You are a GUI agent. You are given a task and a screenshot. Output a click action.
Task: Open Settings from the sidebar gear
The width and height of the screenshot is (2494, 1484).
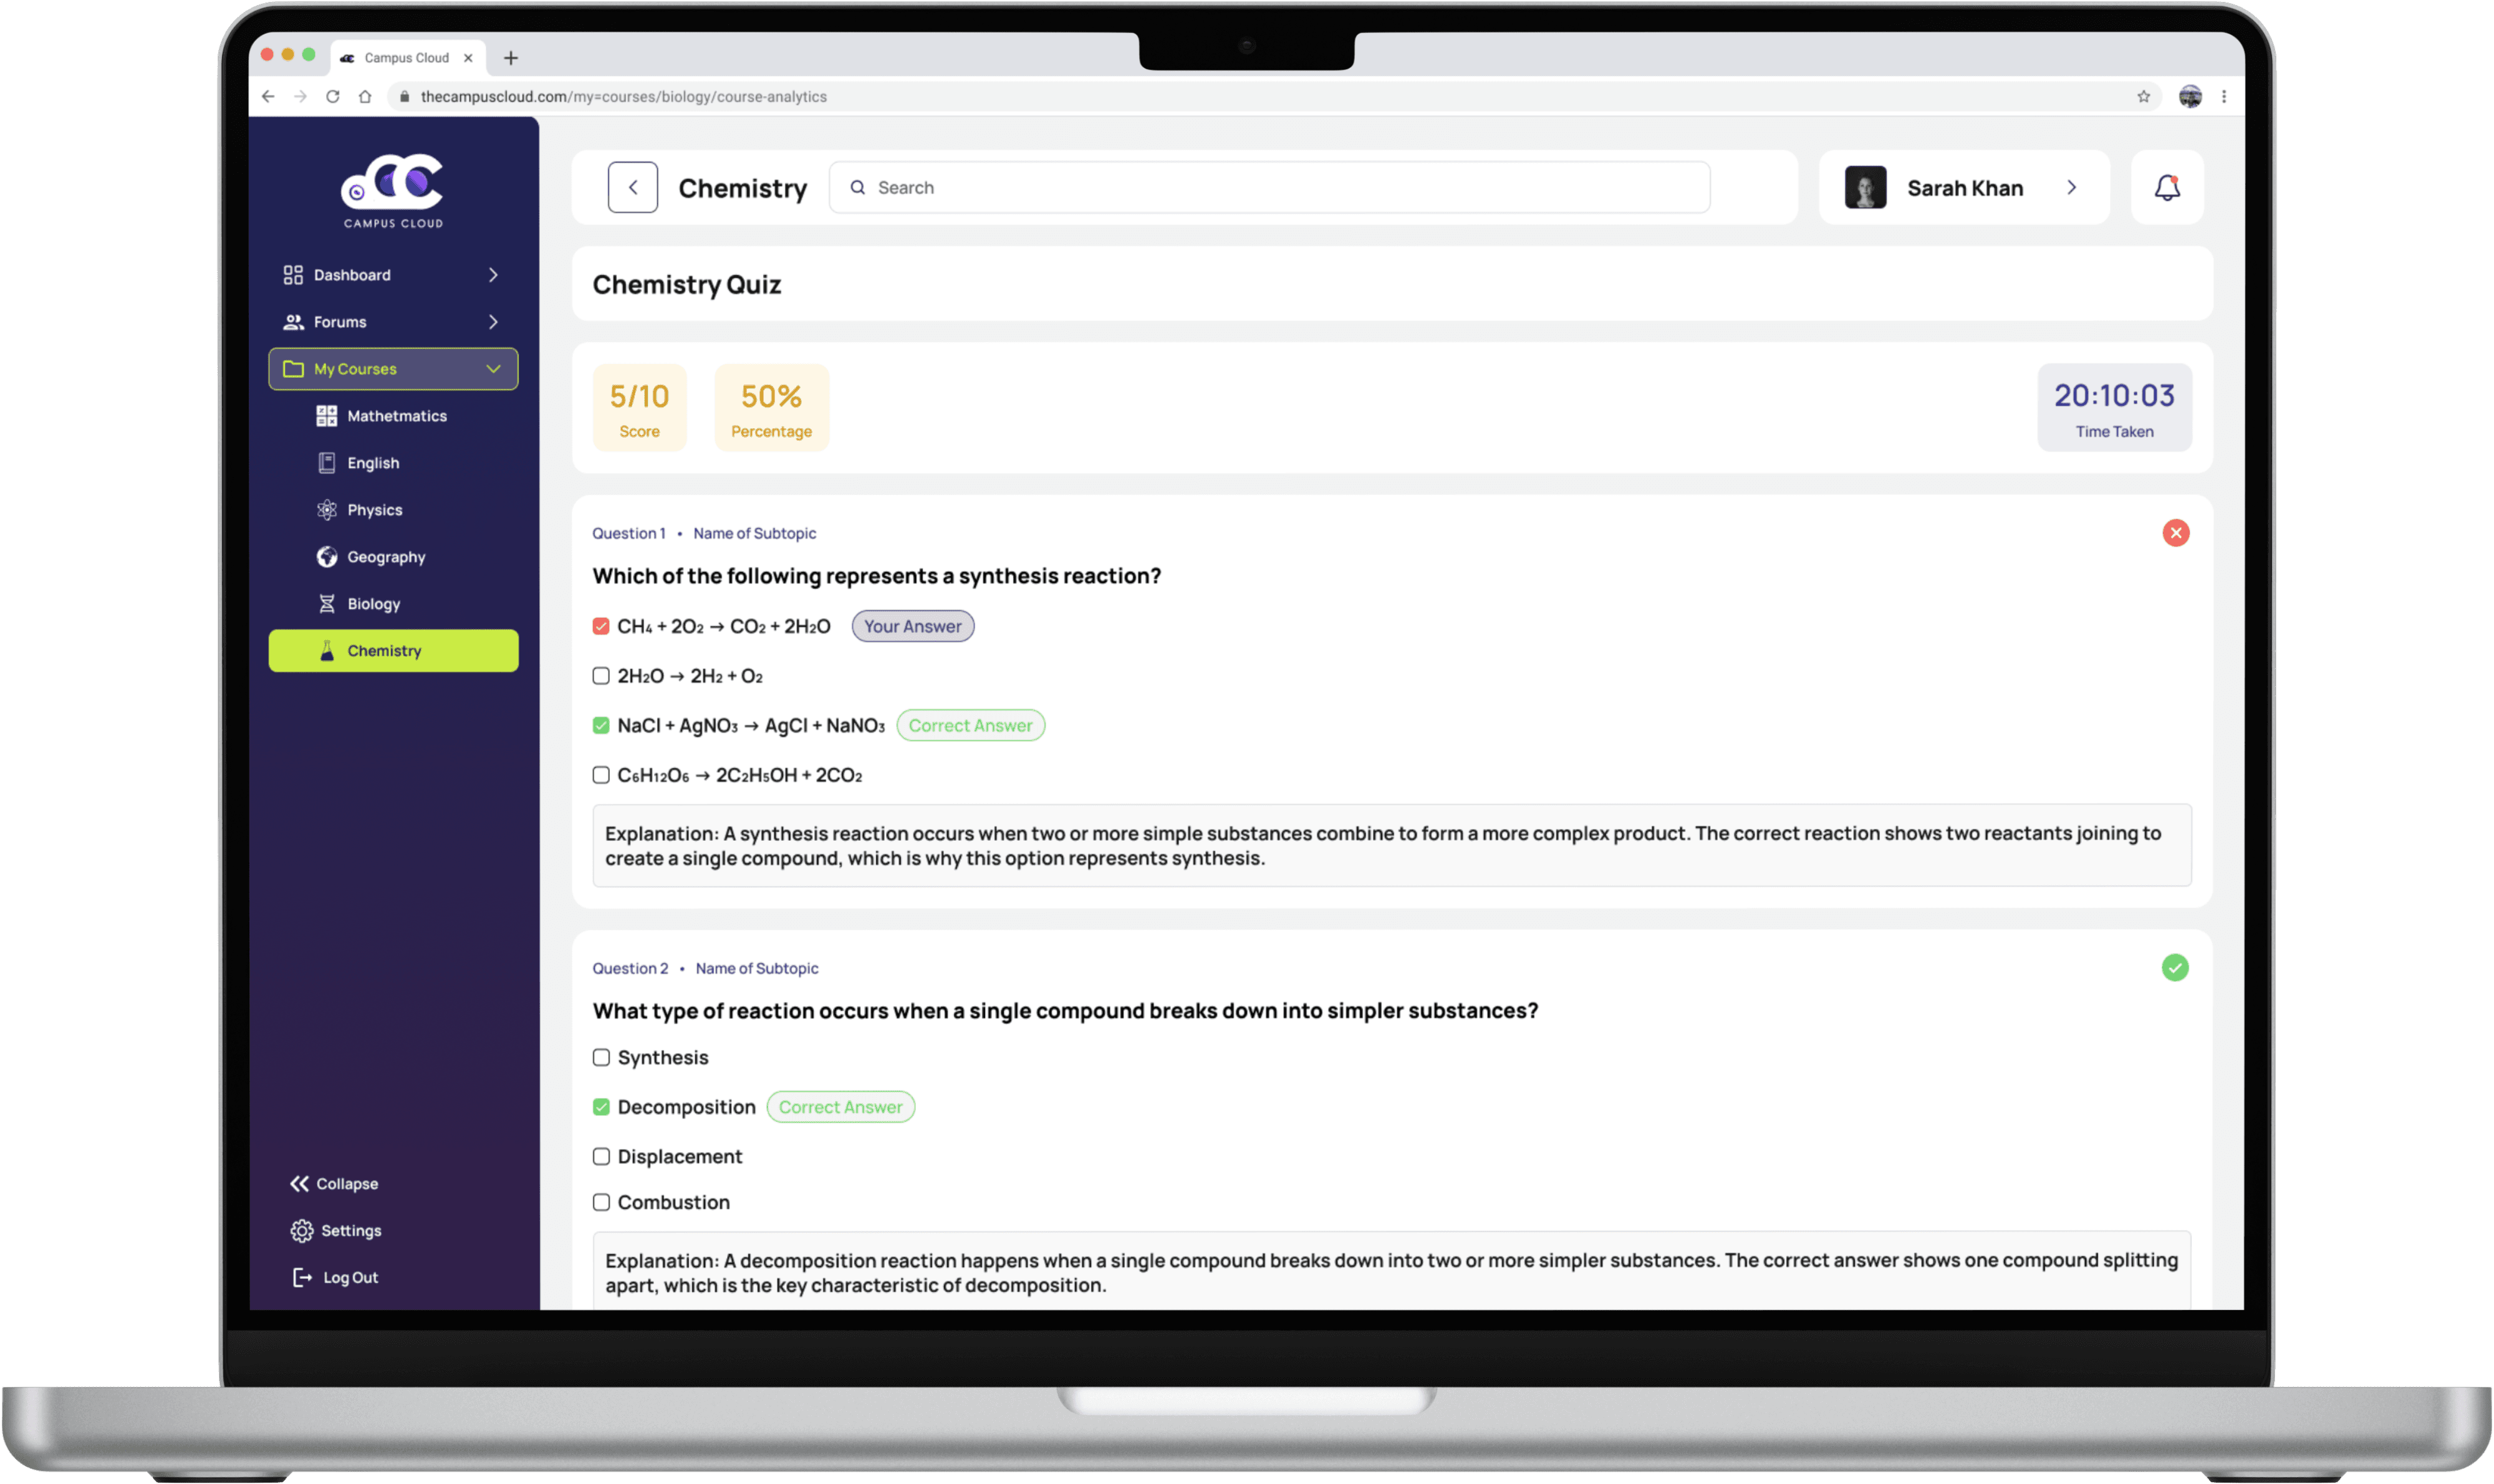[302, 1230]
